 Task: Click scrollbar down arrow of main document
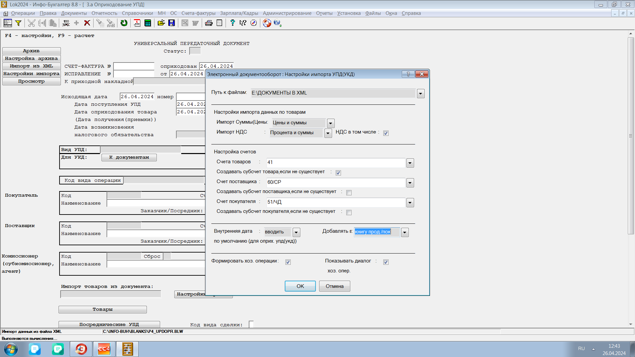631,325
